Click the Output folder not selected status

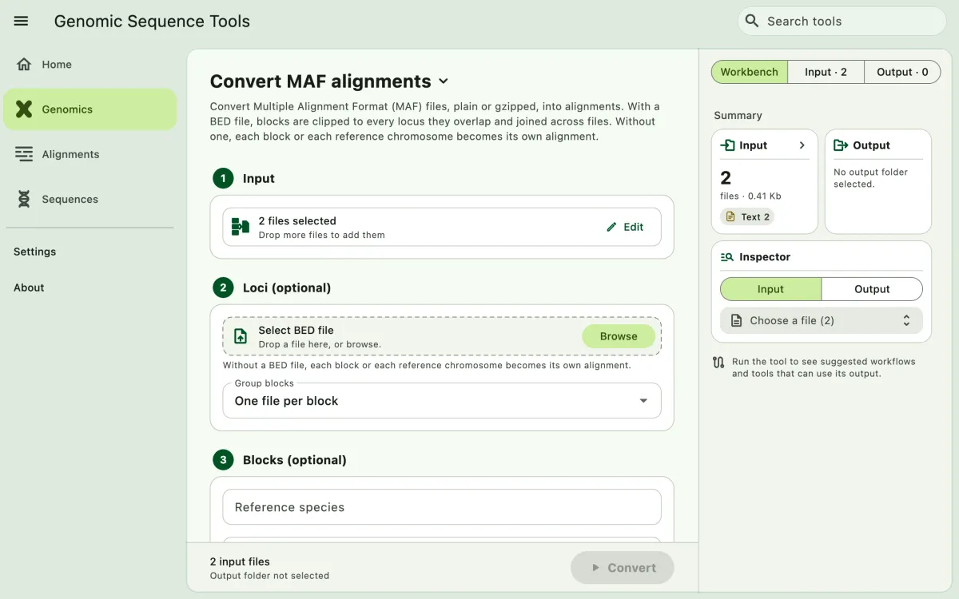point(269,576)
